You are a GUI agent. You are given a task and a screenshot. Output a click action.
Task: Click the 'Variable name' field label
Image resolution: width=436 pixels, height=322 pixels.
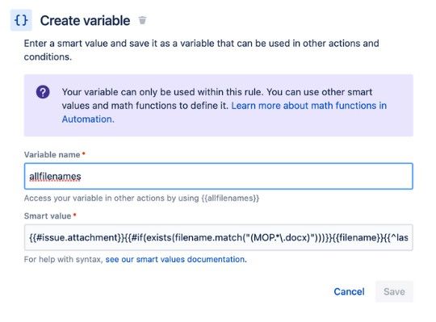click(x=52, y=155)
